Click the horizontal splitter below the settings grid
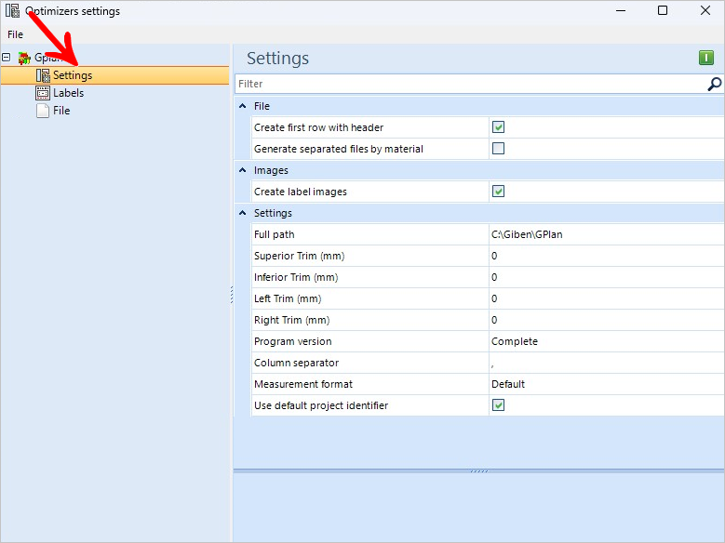The height and width of the screenshot is (543, 725). (478, 470)
